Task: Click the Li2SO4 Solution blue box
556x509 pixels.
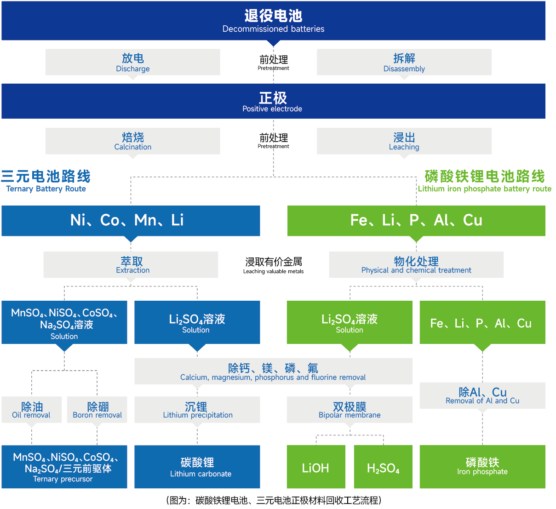Action: 197,322
